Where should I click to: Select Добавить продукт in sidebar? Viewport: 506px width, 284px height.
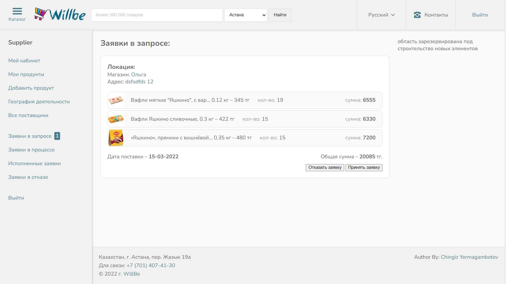point(31,88)
